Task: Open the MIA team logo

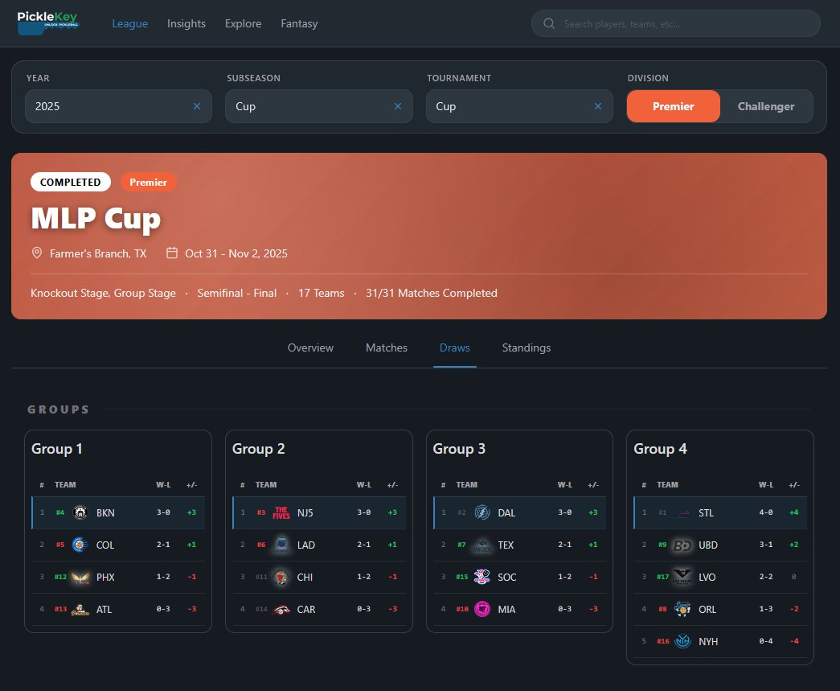Action: tap(482, 609)
